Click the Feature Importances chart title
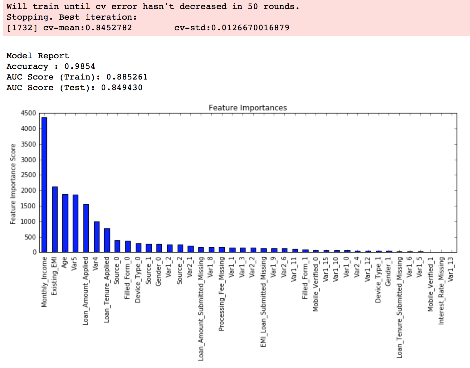Viewport: 470px width, 368px height. pos(247,108)
